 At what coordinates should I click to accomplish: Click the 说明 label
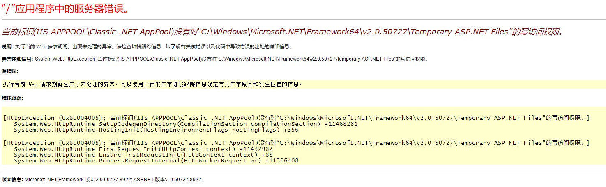(x=7, y=47)
